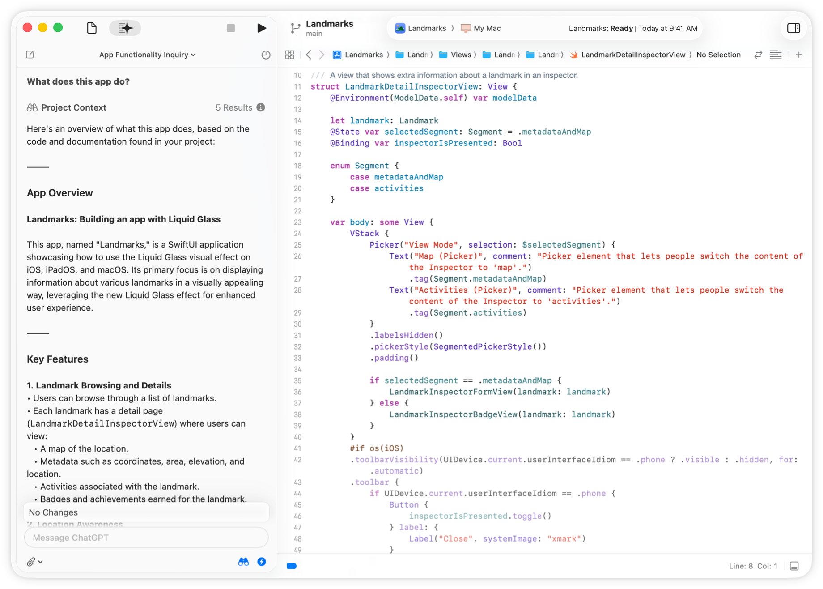Click the counterpart swap arrows icon
Viewport: 823px width, 589px height.
(758, 54)
